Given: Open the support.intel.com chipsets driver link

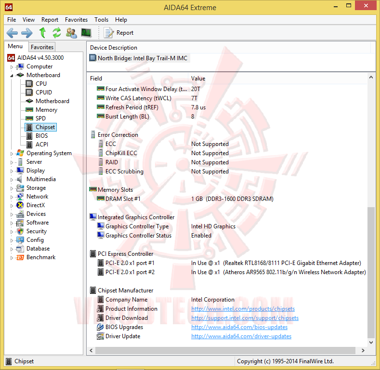Looking at the screenshot, I should tap(245, 318).
